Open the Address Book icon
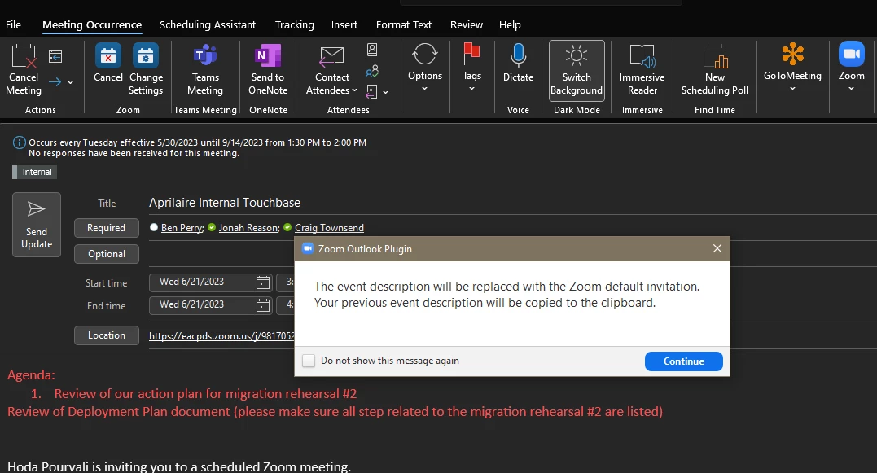This screenshot has height=473, width=877. 372,50
